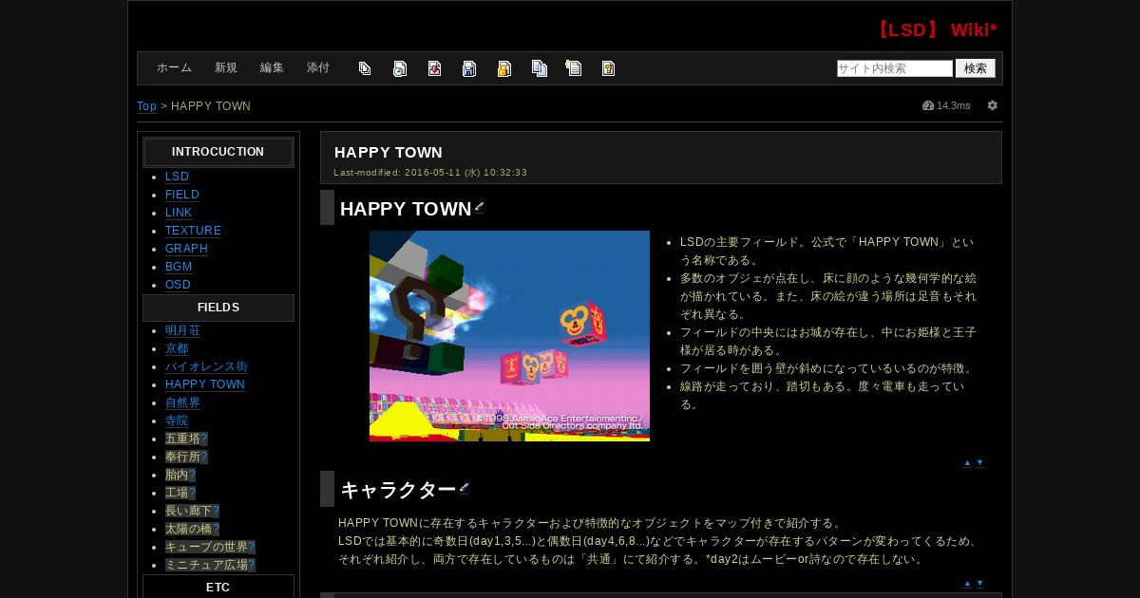Select the 添付 menu item
1140x598 pixels.
(x=318, y=68)
